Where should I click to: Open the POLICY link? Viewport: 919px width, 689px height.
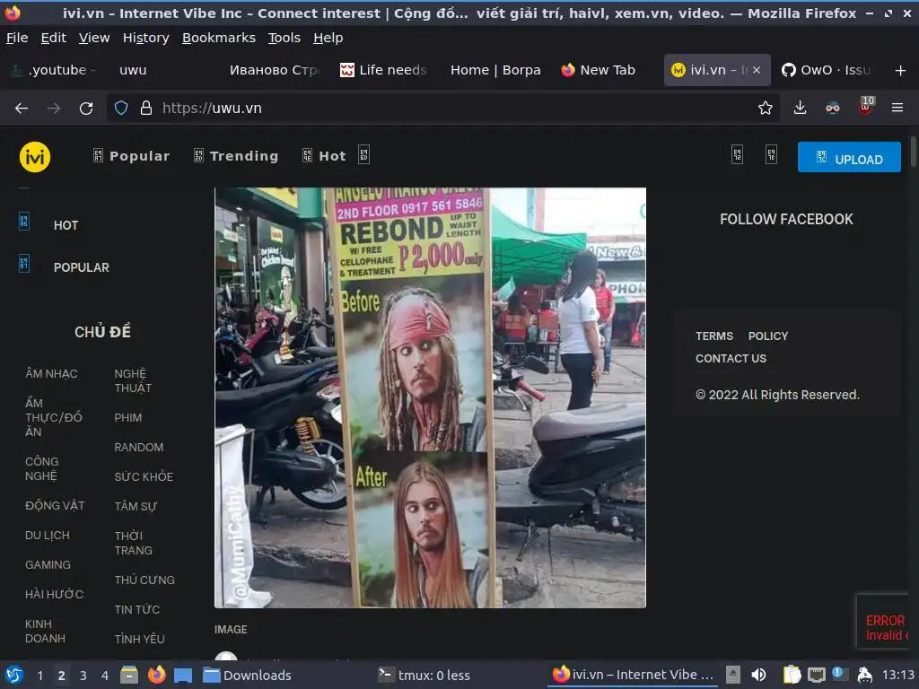768,336
